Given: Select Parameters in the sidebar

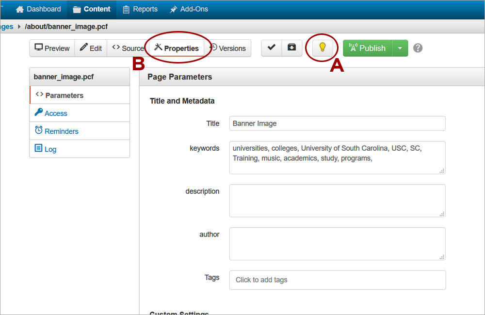Looking at the screenshot, I should pyautogui.click(x=80, y=95).
